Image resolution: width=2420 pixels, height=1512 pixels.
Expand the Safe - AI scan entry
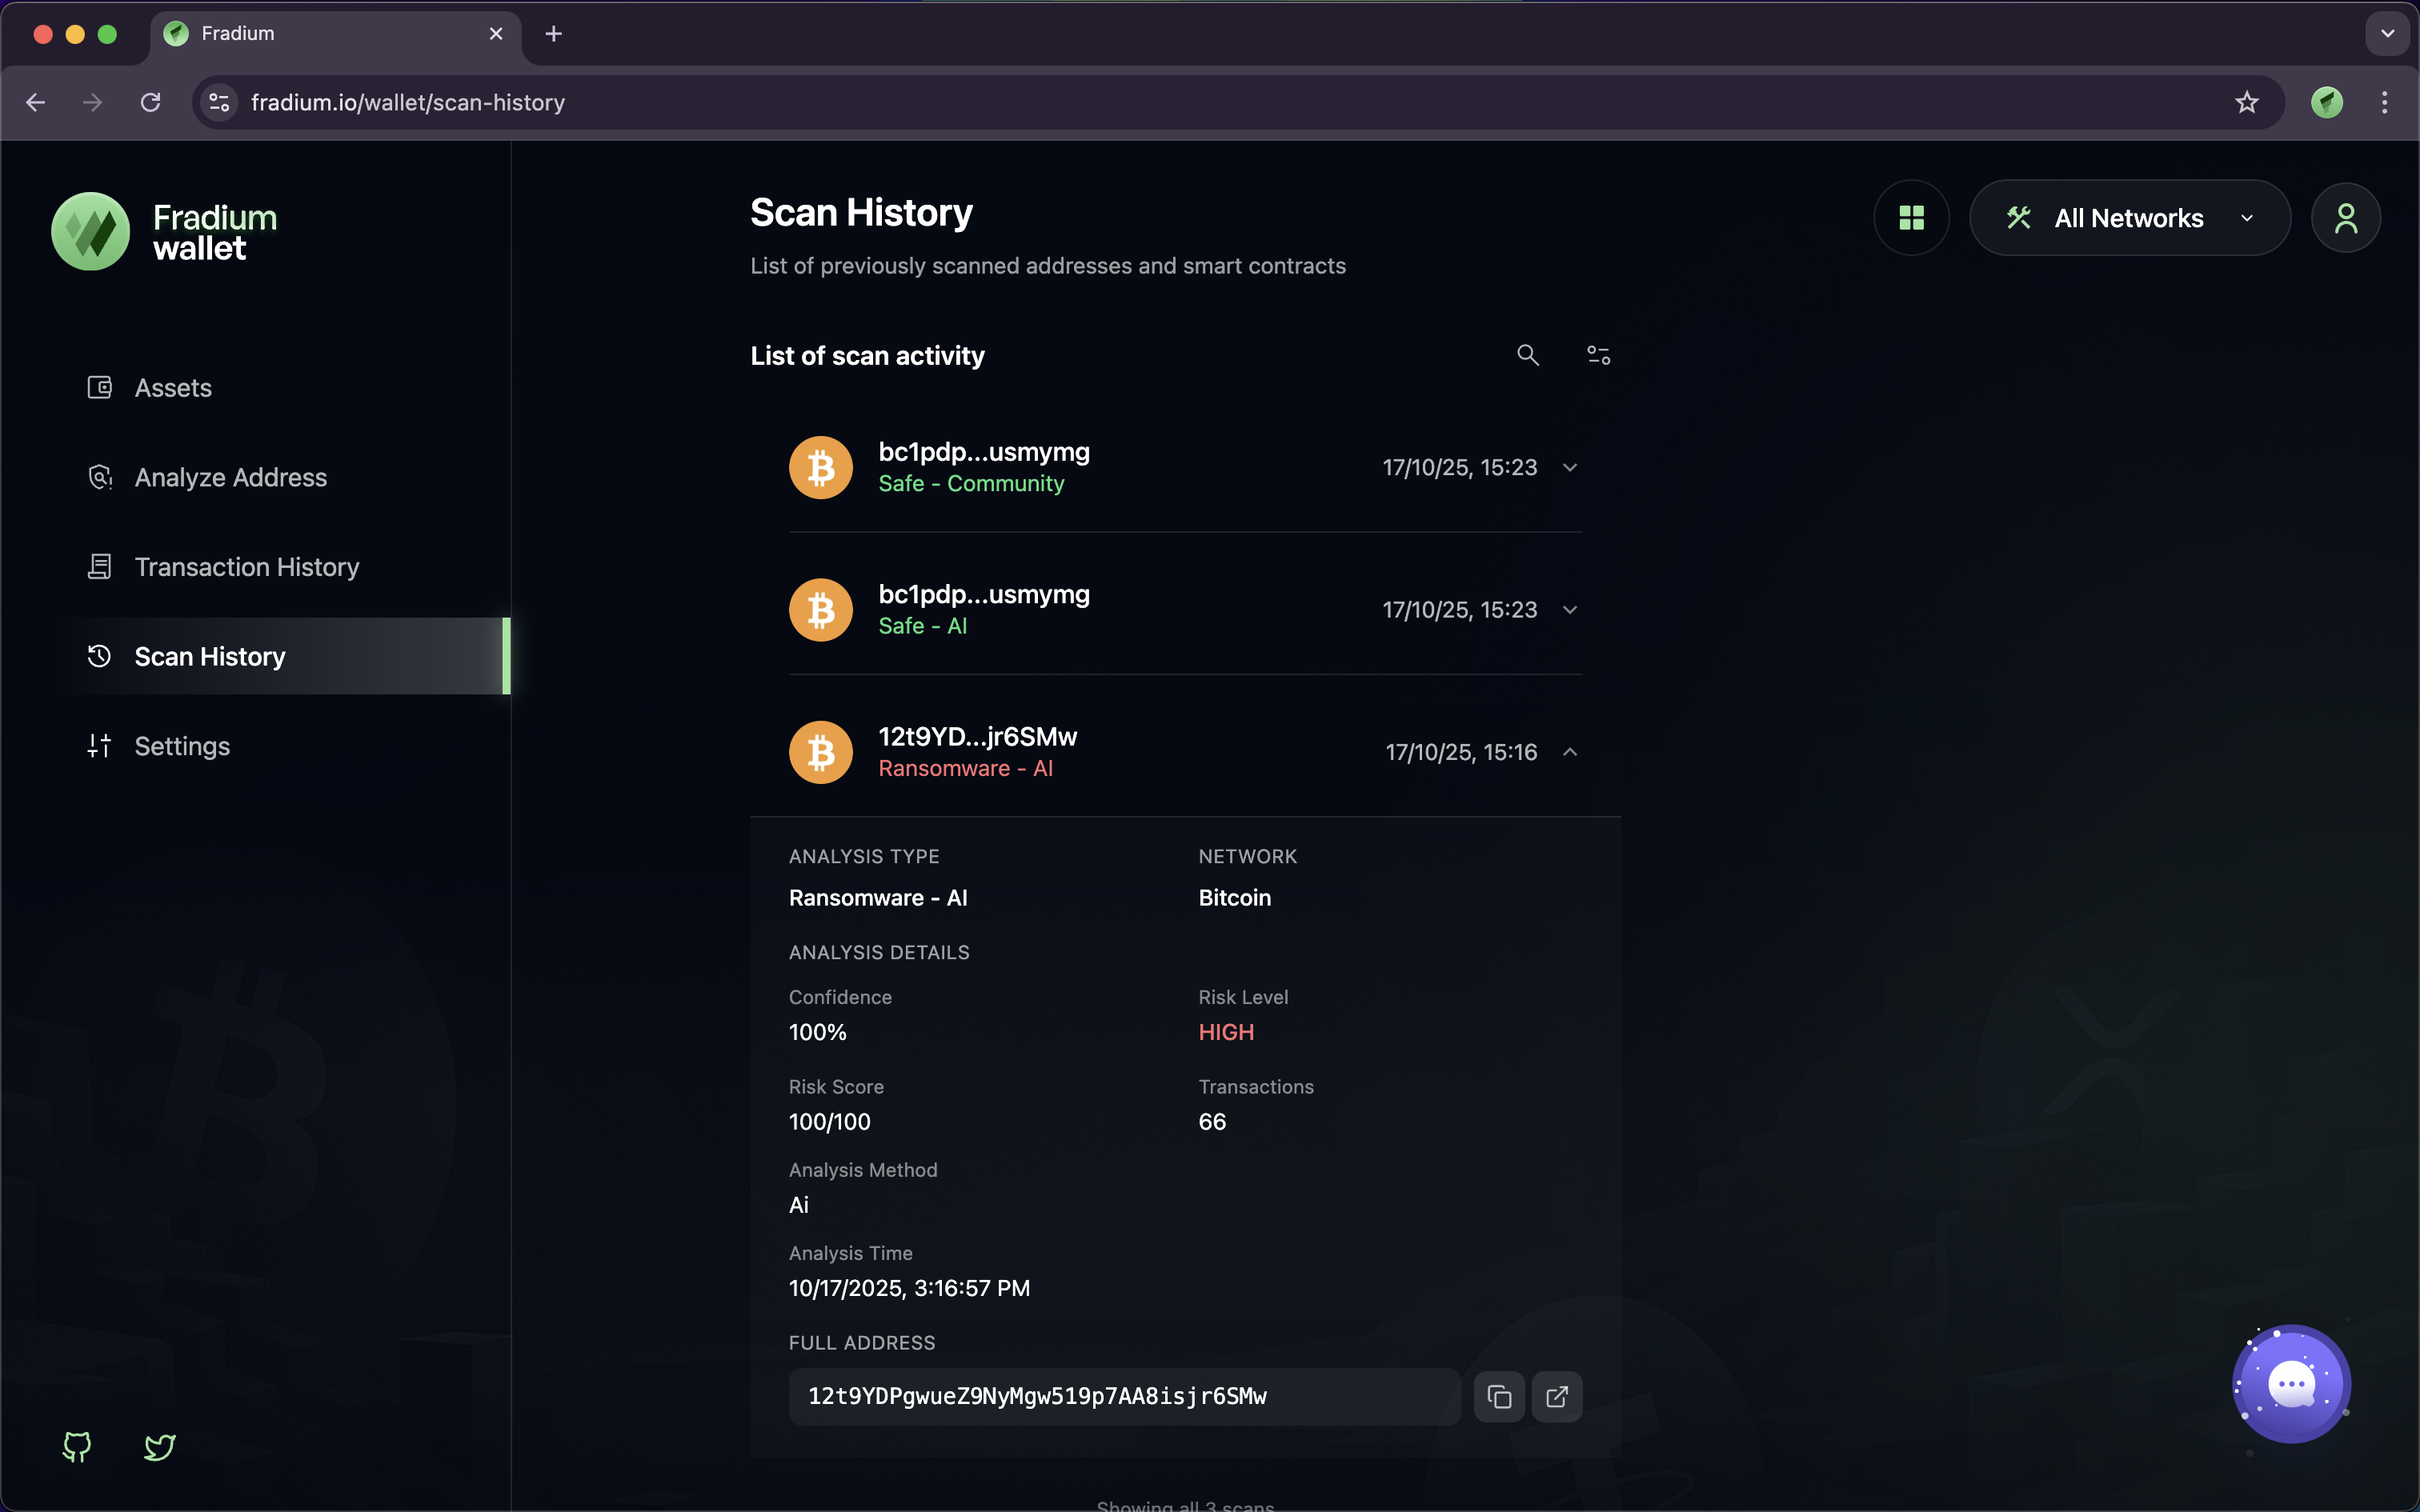click(x=1569, y=610)
